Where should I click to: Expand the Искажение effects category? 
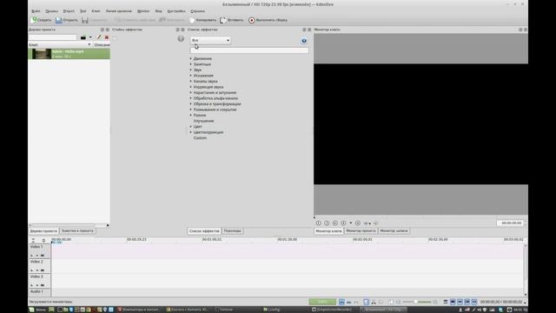pyautogui.click(x=191, y=76)
